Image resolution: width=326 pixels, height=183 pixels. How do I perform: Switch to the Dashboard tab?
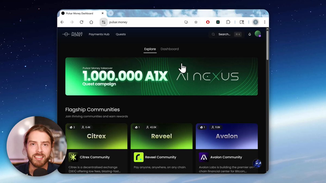170,49
